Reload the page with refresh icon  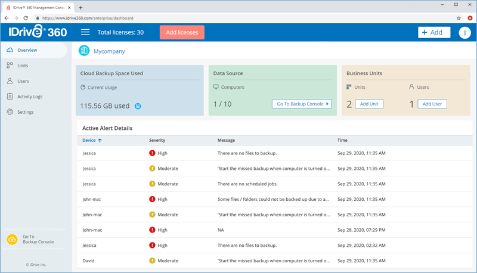26,18
